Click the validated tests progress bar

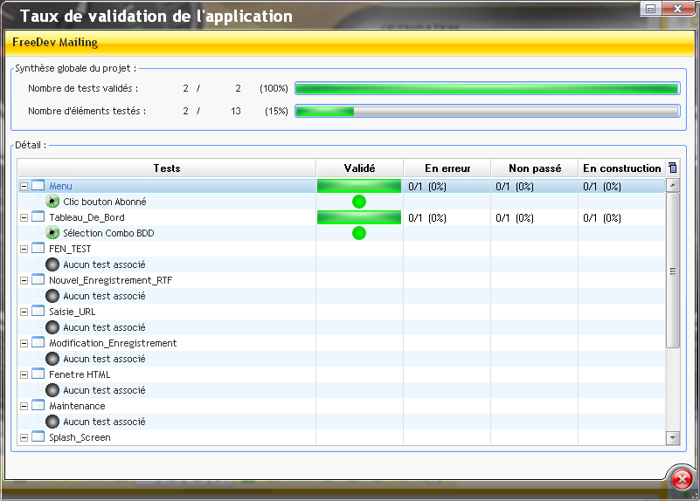487,88
